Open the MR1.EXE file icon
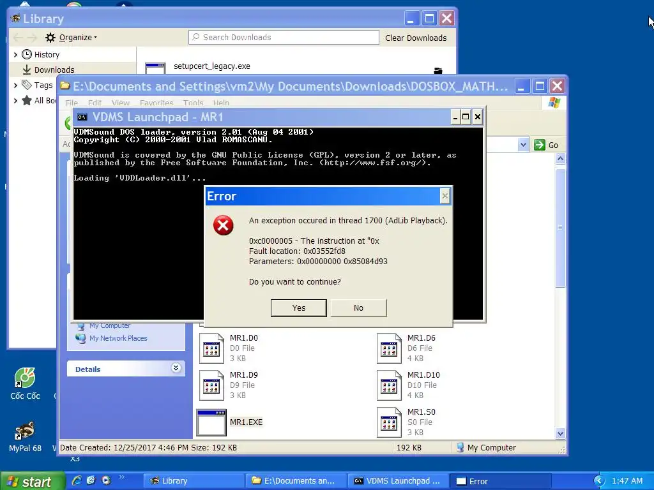This screenshot has width=654, height=490. 211,422
